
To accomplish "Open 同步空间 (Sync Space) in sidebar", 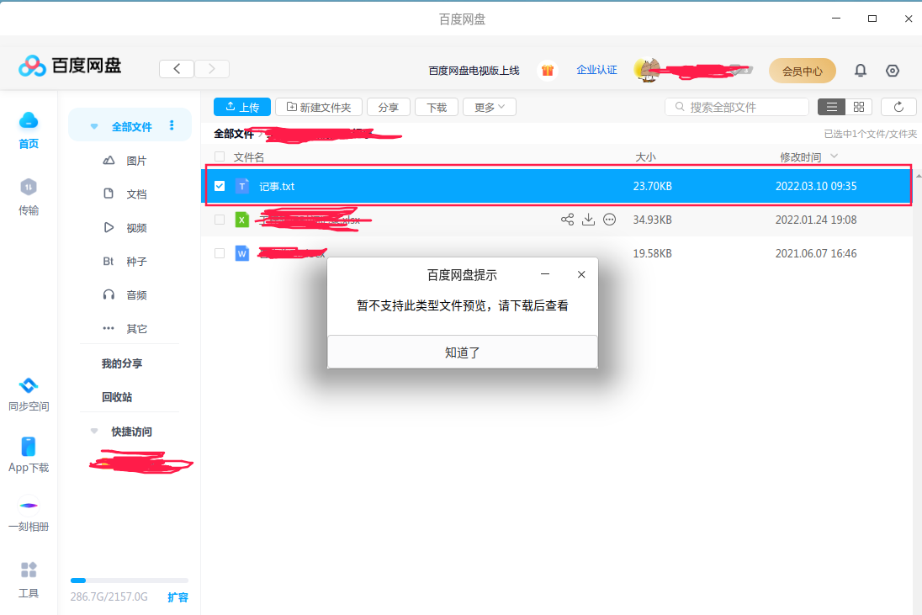I will [28, 394].
